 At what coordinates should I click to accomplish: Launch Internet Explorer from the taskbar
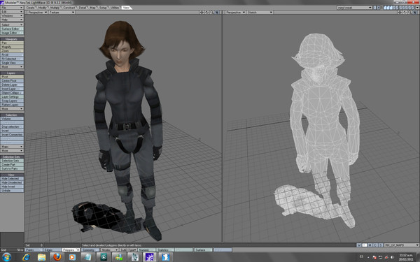(x=27, y=257)
